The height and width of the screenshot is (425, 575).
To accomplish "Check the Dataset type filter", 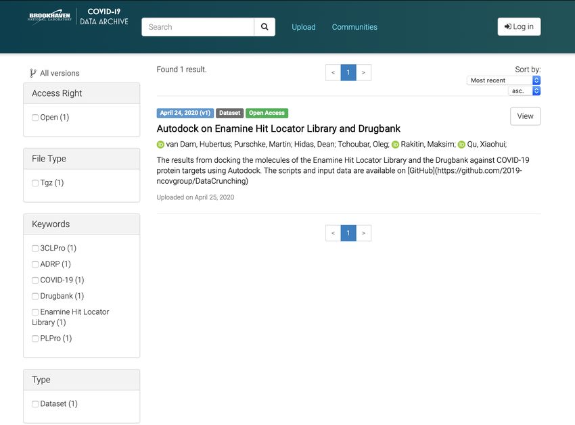I will click(x=35, y=404).
